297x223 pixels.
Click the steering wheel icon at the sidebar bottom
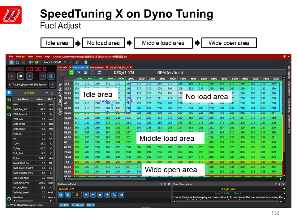pos(9,199)
